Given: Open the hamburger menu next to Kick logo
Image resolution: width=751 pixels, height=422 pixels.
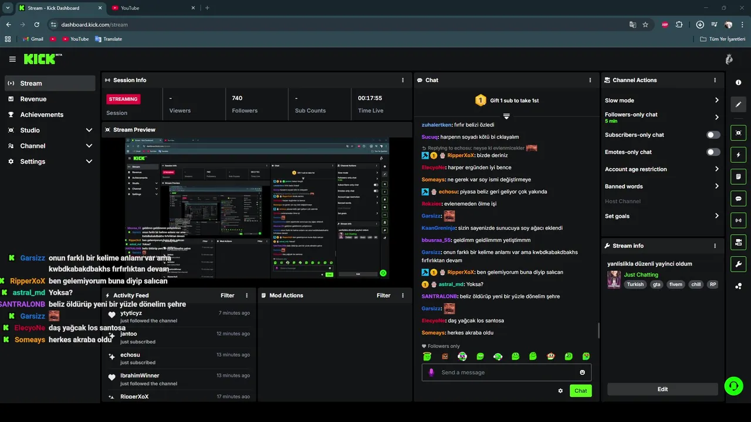Looking at the screenshot, I should point(12,59).
